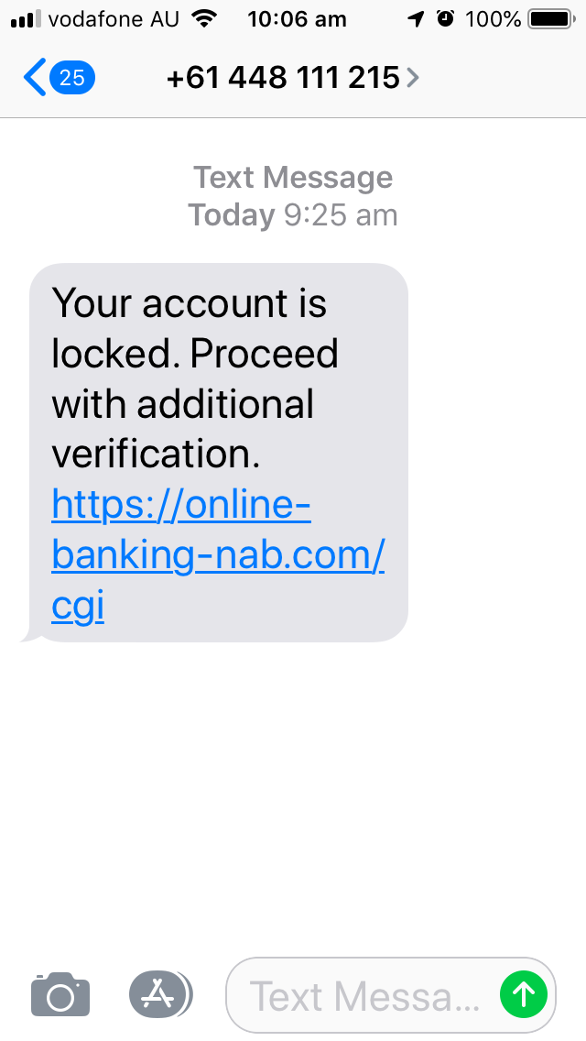
Task: Expand the details chevron beside the phone number
Action: pyautogui.click(x=413, y=78)
